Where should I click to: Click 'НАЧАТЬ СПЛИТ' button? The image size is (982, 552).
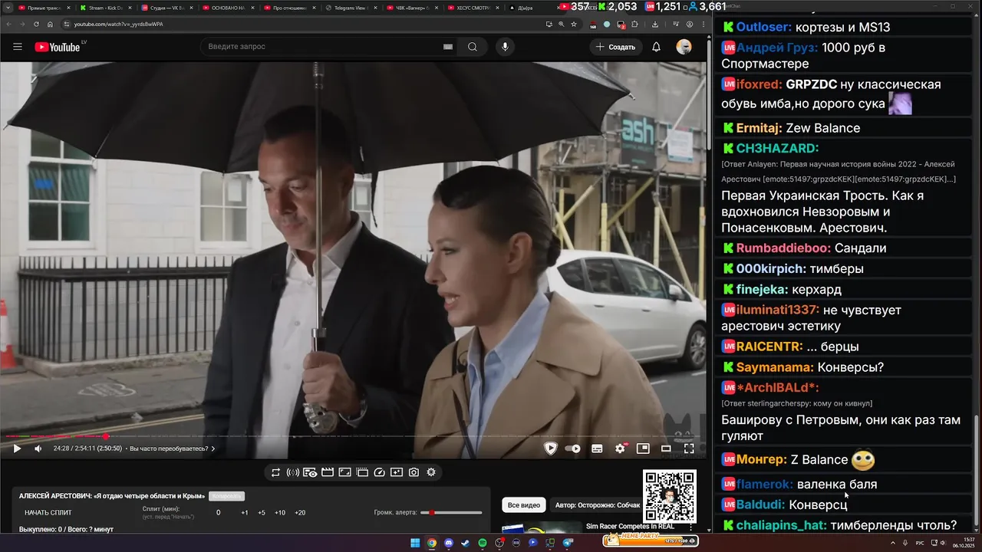coord(48,512)
